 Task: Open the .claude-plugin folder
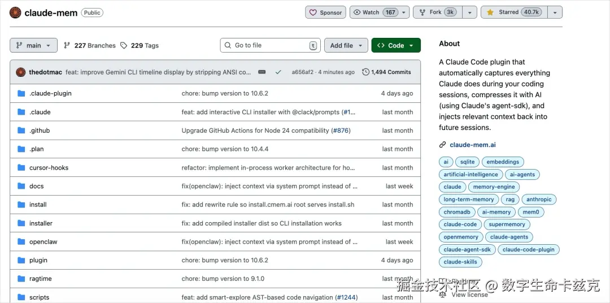(x=51, y=93)
